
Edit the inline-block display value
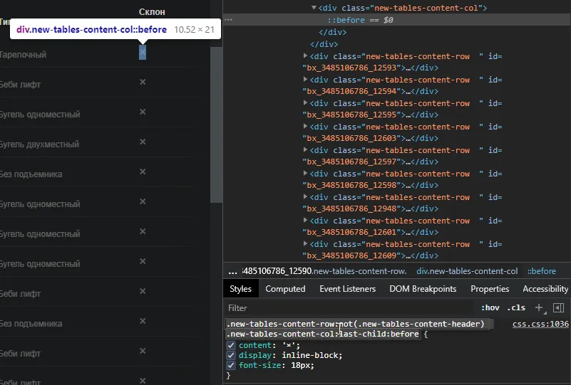point(312,355)
